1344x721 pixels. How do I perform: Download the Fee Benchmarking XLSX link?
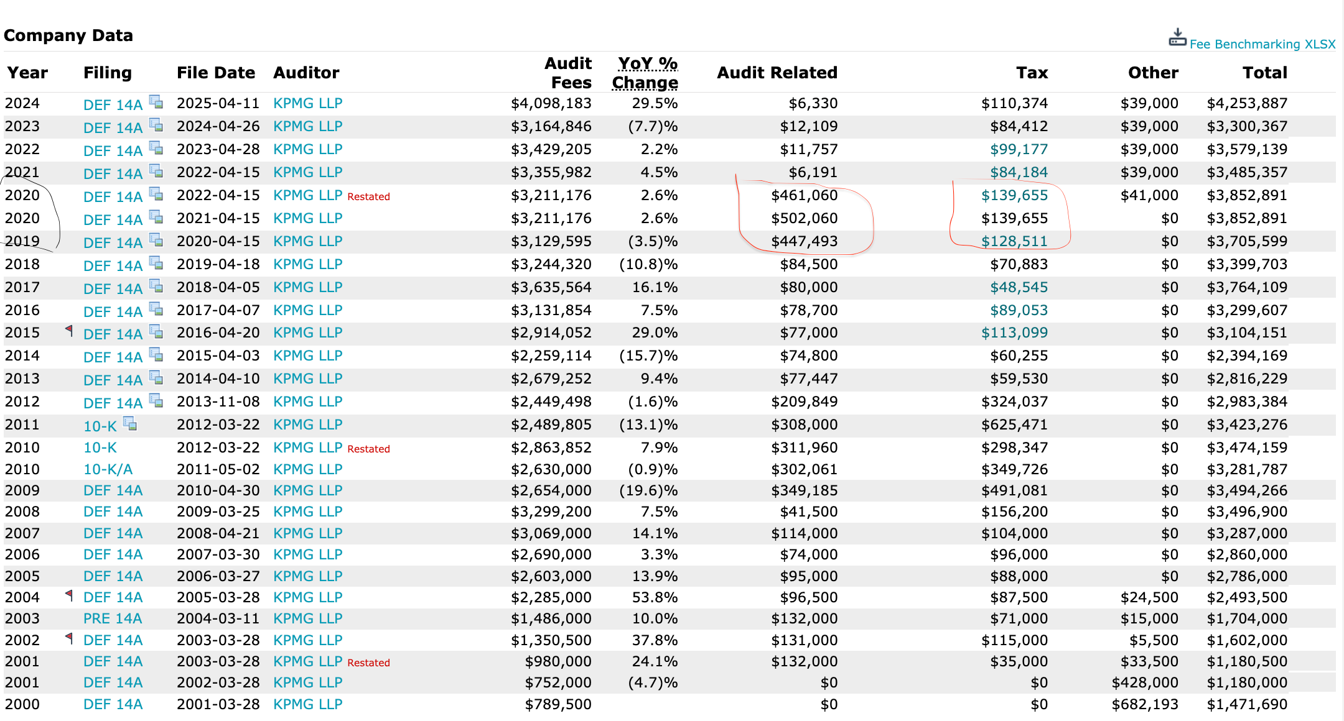pyautogui.click(x=1262, y=44)
